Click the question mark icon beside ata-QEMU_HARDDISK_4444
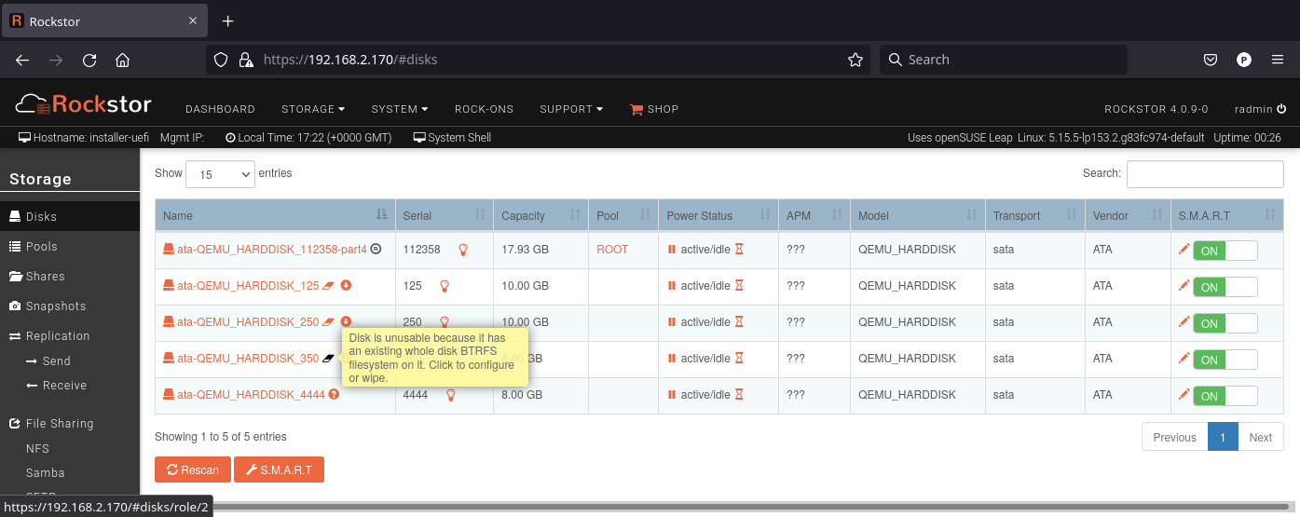 click(334, 395)
